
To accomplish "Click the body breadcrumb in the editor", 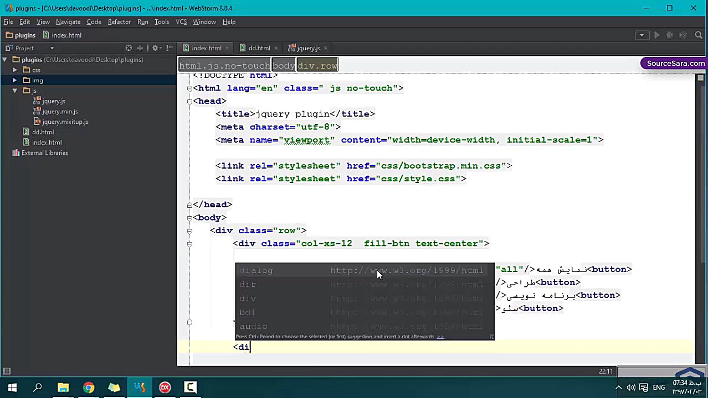I will point(284,66).
